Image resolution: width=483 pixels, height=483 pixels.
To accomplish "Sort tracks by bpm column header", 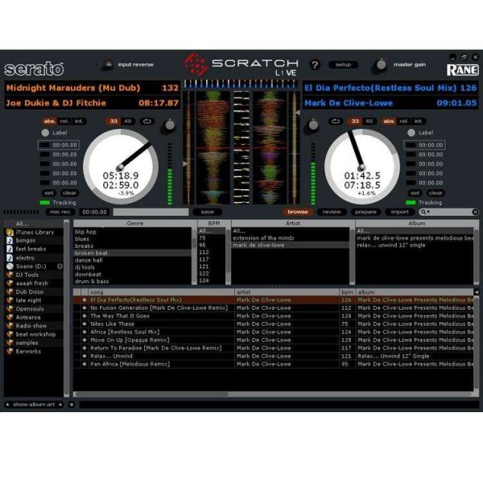I will [347, 292].
